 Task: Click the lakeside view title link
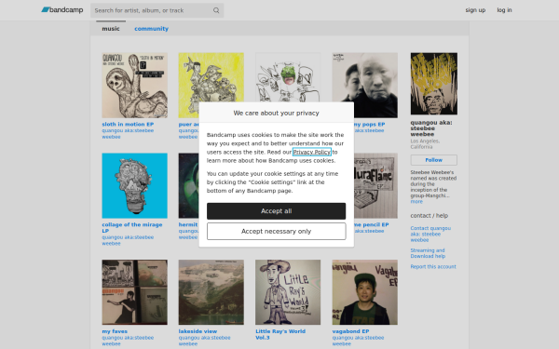[198, 331]
